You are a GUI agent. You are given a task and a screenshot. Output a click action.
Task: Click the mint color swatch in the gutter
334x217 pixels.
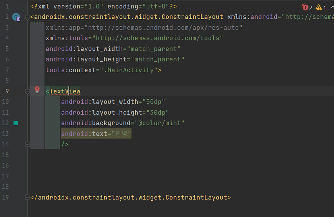tap(16, 123)
